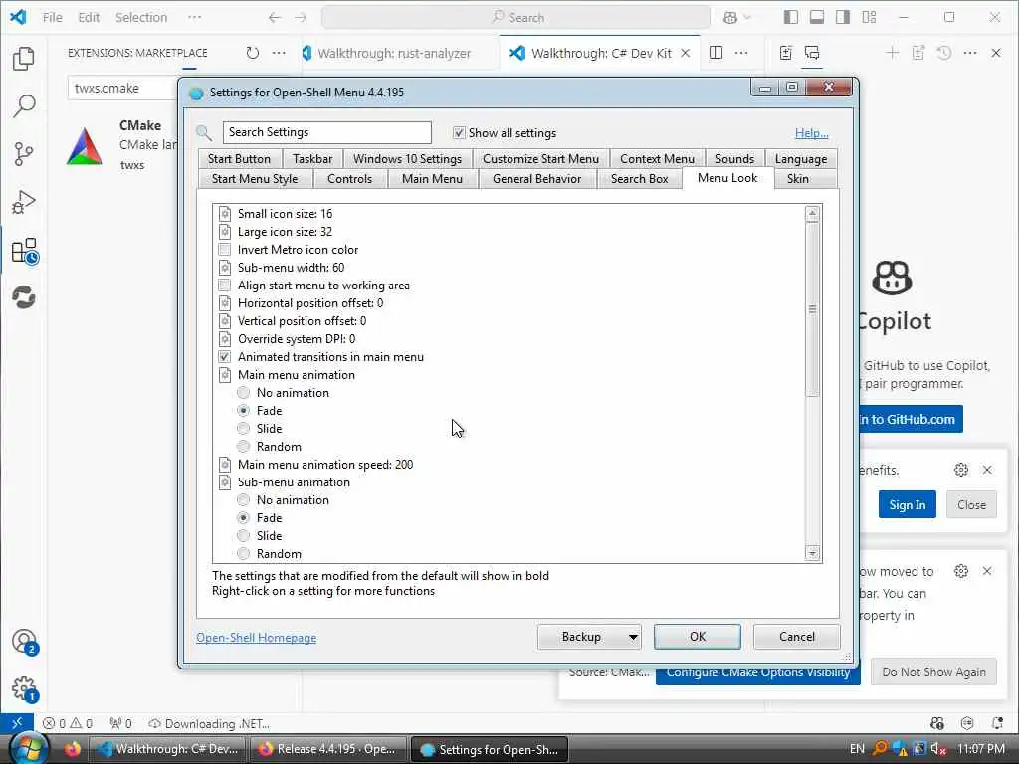Viewport: 1019px width, 764px height.
Task: Open Firefox from the taskbar
Action: coord(72,749)
